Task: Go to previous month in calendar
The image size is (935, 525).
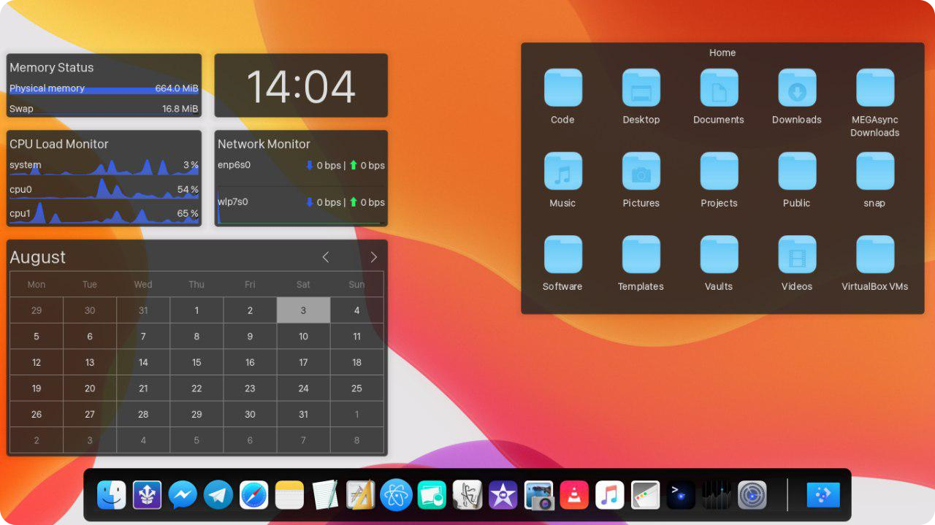Action: [x=326, y=257]
